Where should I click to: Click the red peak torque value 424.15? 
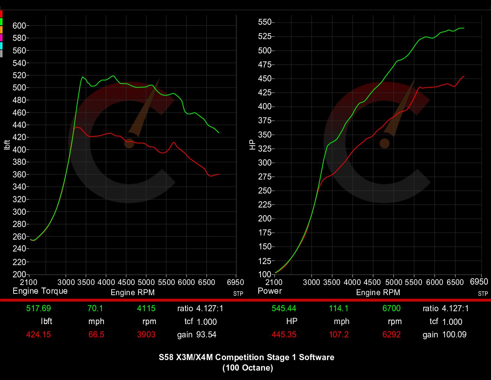pos(38,335)
